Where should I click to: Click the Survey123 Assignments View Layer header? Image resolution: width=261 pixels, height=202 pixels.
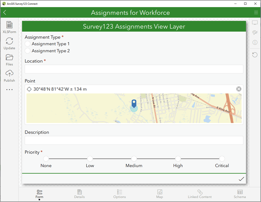(134, 26)
